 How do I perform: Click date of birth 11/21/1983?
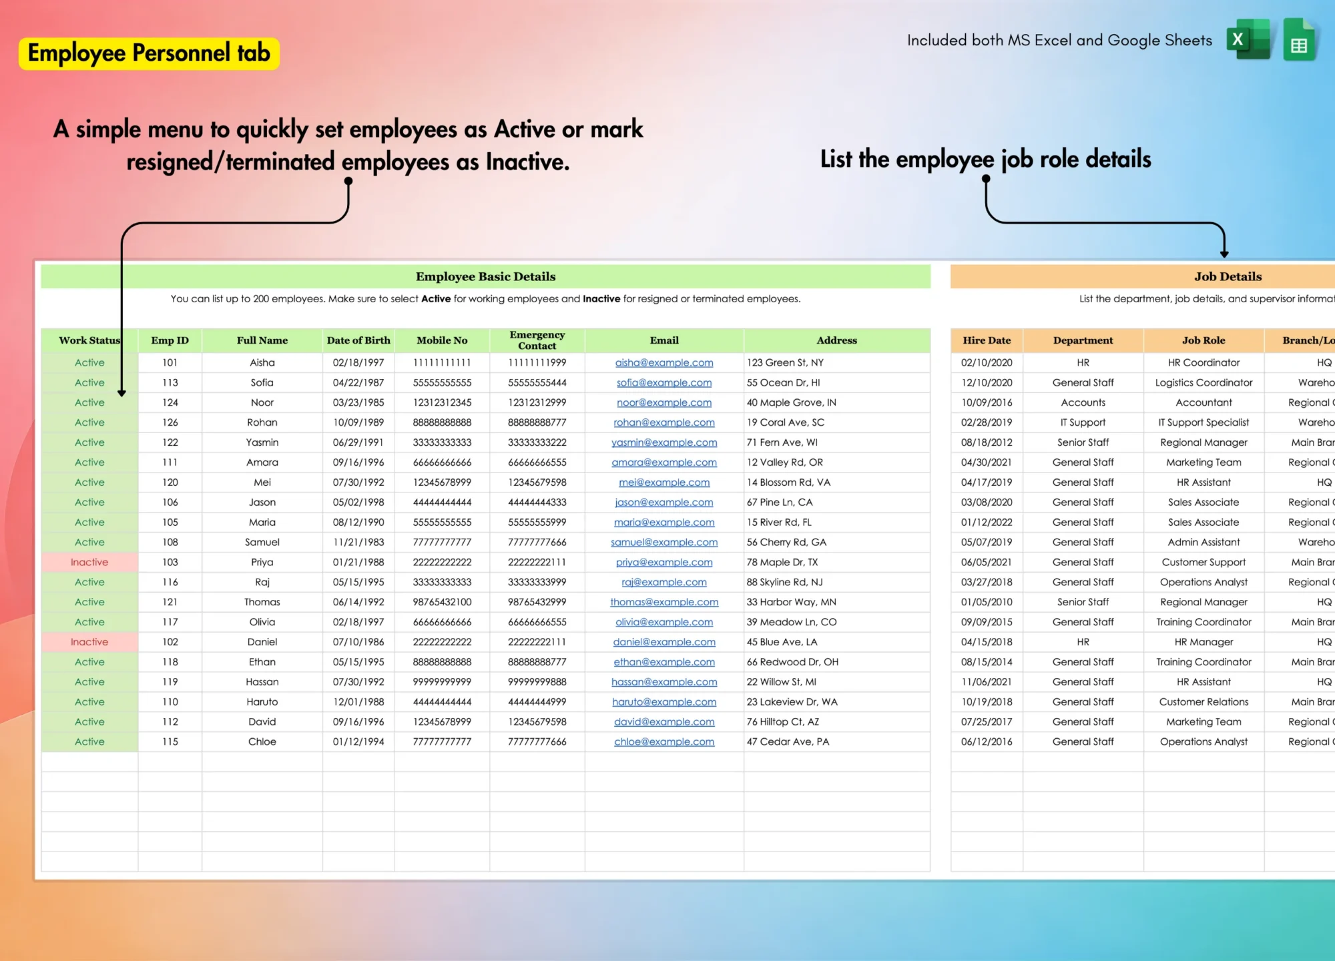click(358, 542)
